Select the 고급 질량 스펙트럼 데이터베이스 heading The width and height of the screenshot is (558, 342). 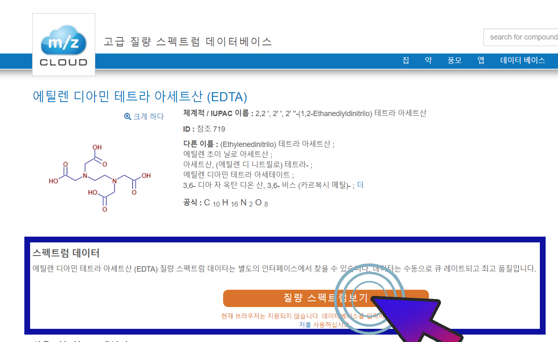click(x=188, y=42)
